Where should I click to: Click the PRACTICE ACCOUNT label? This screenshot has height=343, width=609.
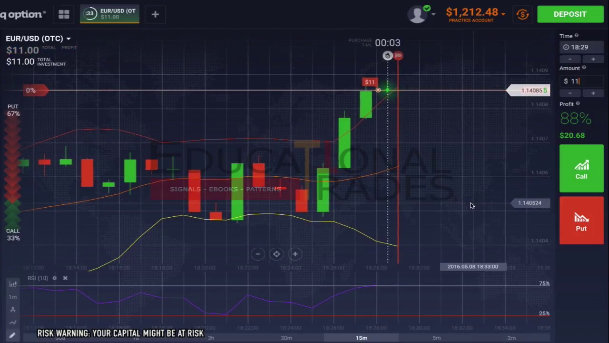click(471, 20)
